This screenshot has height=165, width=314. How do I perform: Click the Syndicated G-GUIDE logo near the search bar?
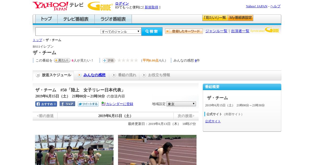[265, 30]
